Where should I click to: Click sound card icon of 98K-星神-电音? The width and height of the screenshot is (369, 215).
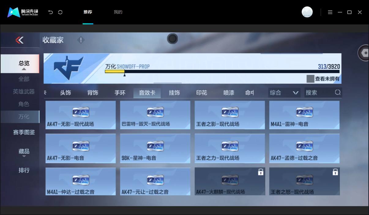click(x=155, y=146)
